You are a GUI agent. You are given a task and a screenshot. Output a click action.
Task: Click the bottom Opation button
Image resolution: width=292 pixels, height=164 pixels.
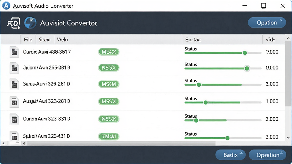(267, 155)
